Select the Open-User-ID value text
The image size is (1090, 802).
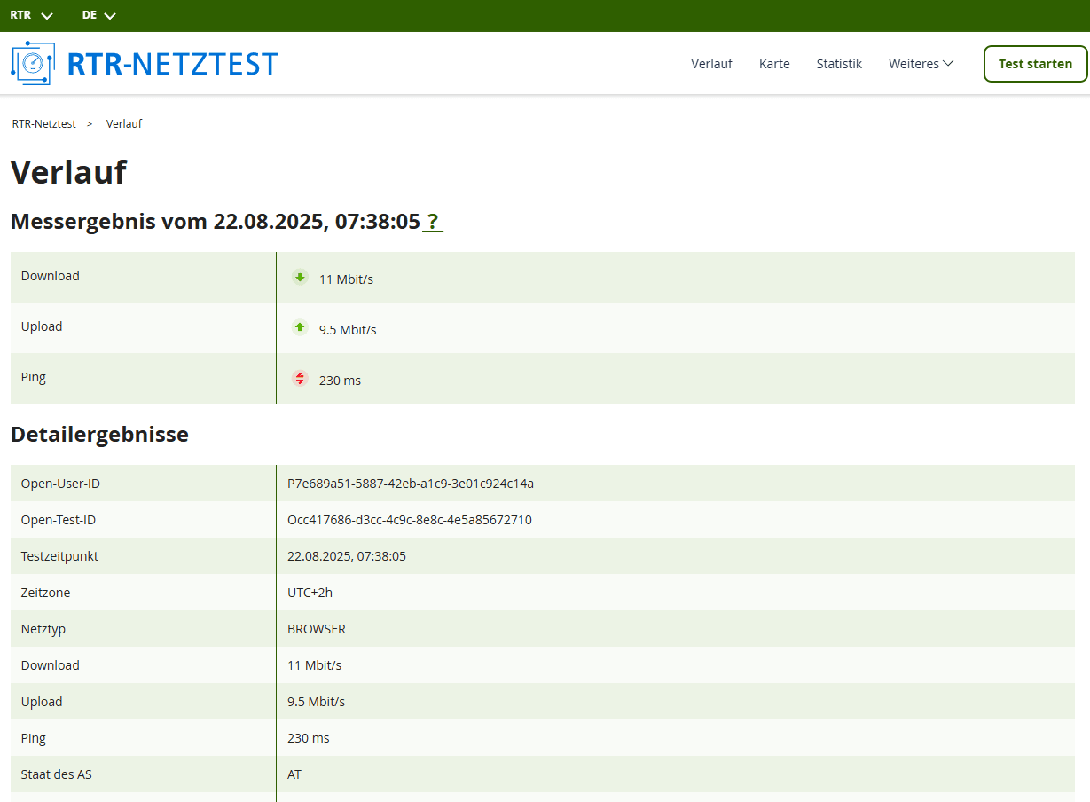(410, 484)
